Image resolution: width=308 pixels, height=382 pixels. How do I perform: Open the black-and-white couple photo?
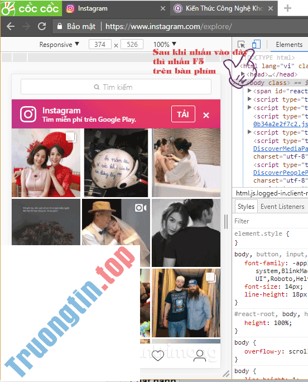[x=186, y=233]
